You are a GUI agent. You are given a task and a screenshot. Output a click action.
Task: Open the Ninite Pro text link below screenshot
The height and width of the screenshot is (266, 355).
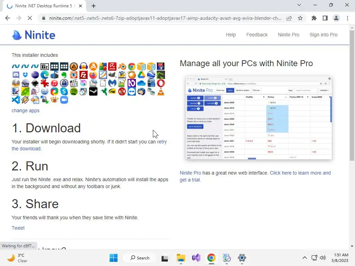click(190, 173)
